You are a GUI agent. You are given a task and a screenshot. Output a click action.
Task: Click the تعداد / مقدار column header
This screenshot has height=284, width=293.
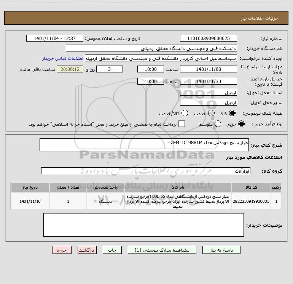coord(68,187)
